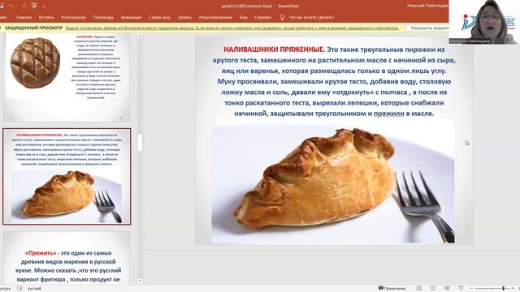Click the lightbulb icon for 'Что вы хотите сделать?'

click(282, 17)
